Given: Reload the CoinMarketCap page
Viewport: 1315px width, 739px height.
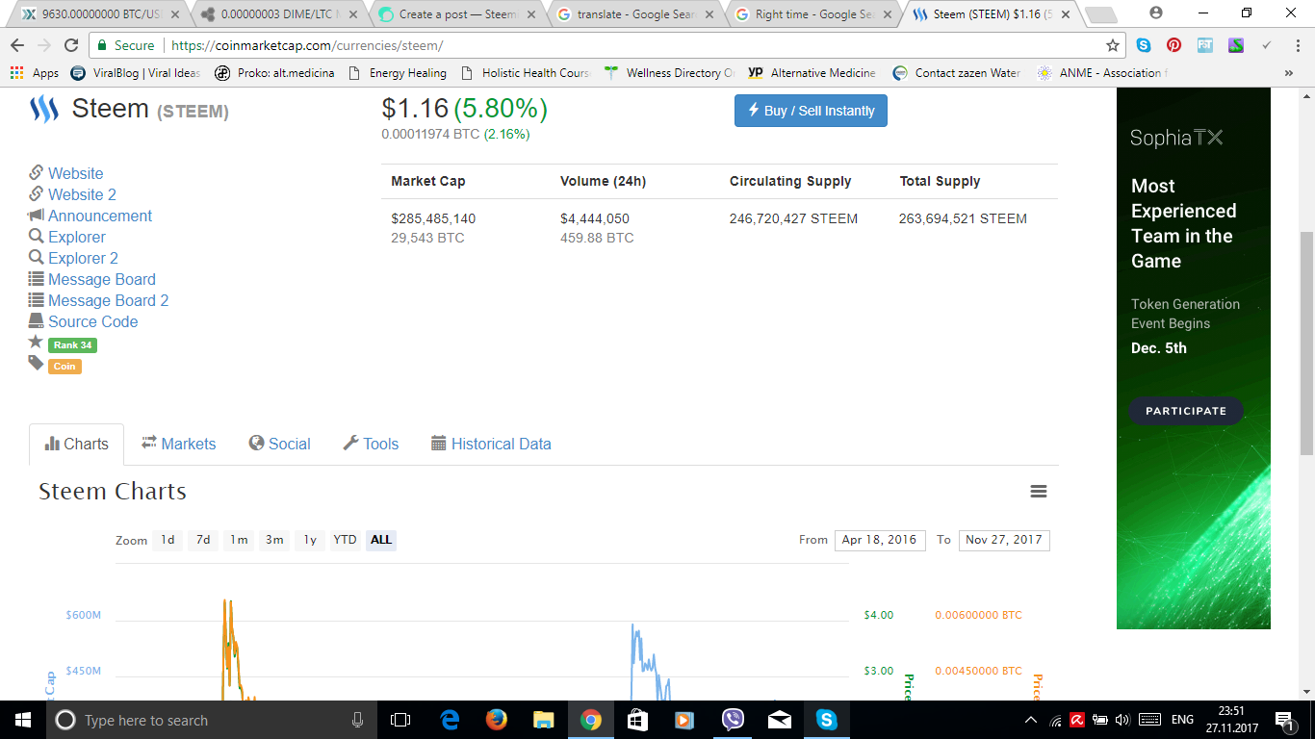Looking at the screenshot, I should [x=71, y=45].
